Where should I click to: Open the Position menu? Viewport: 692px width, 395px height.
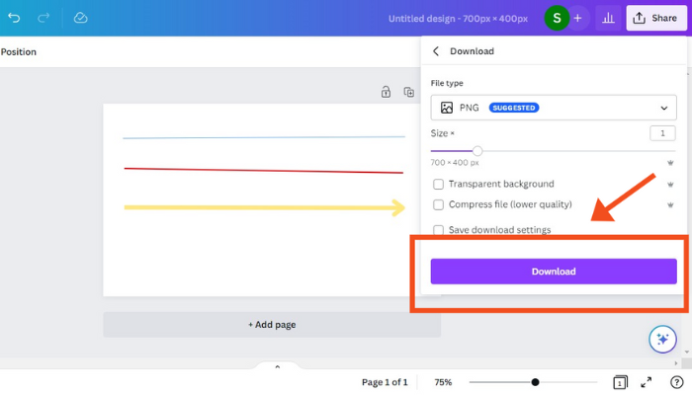19,52
